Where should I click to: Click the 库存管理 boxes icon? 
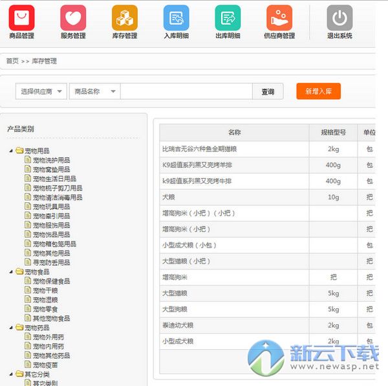(x=125, y=17)
